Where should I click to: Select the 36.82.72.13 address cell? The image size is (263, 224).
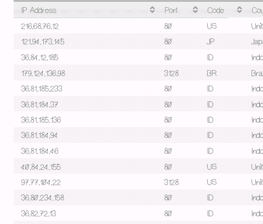[x=38, y=214]
